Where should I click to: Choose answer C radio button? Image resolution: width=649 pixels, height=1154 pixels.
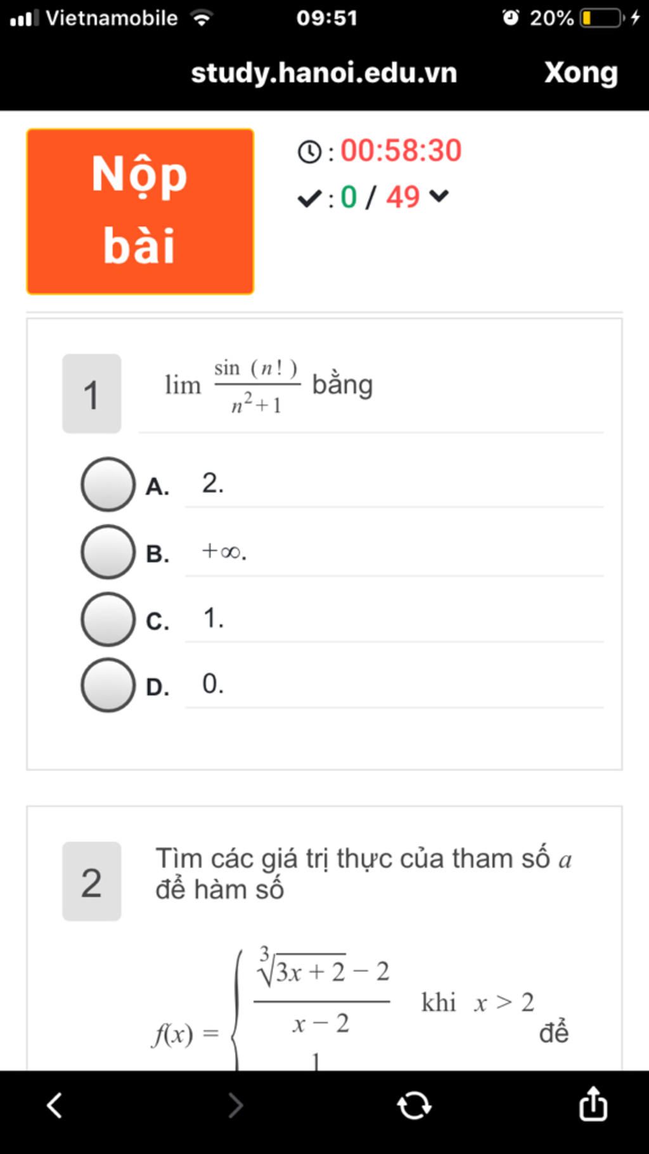point(108,619)
